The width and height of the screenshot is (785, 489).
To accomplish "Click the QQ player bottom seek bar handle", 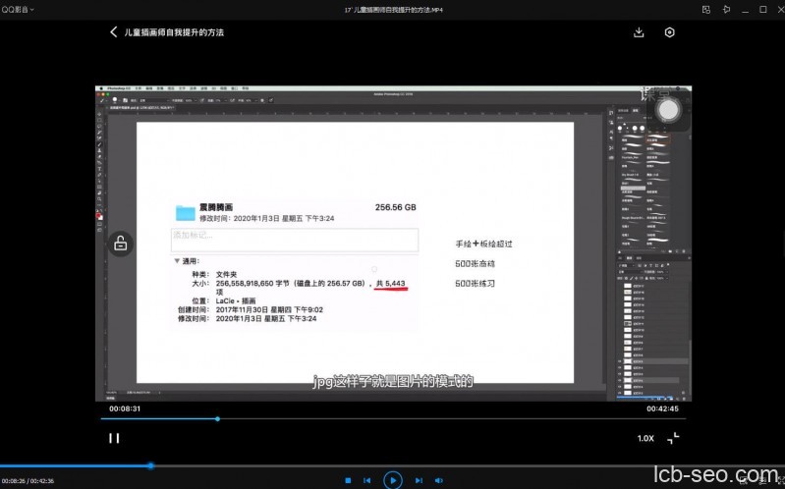I will [x=150, y=465].
